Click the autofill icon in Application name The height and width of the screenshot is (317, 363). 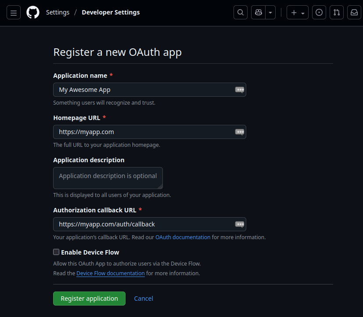(x=240, y=89)
